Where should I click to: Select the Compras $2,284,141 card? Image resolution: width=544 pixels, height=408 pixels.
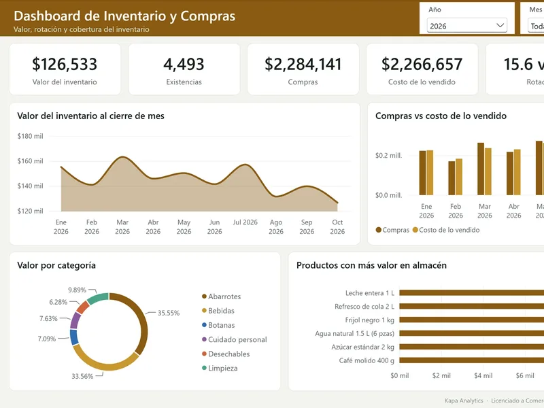point(303,69)
